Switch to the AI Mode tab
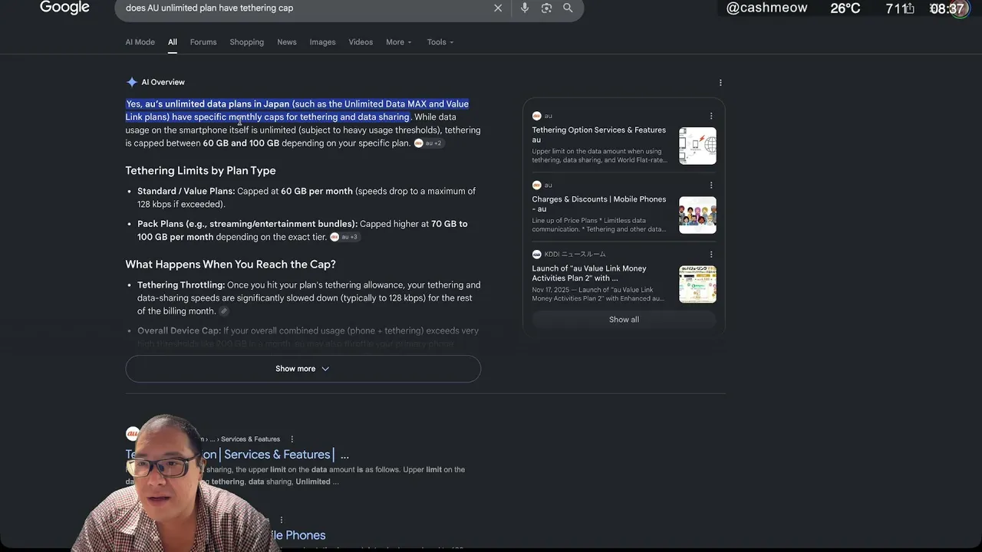This screenshot has height=552, width=982. pos(140,42)
